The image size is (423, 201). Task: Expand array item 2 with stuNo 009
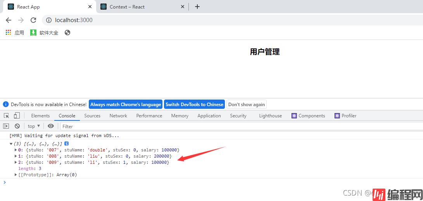(16, 162)
